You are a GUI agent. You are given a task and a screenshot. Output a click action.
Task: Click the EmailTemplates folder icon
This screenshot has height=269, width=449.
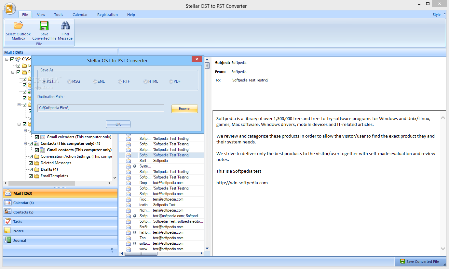[36, 176]
